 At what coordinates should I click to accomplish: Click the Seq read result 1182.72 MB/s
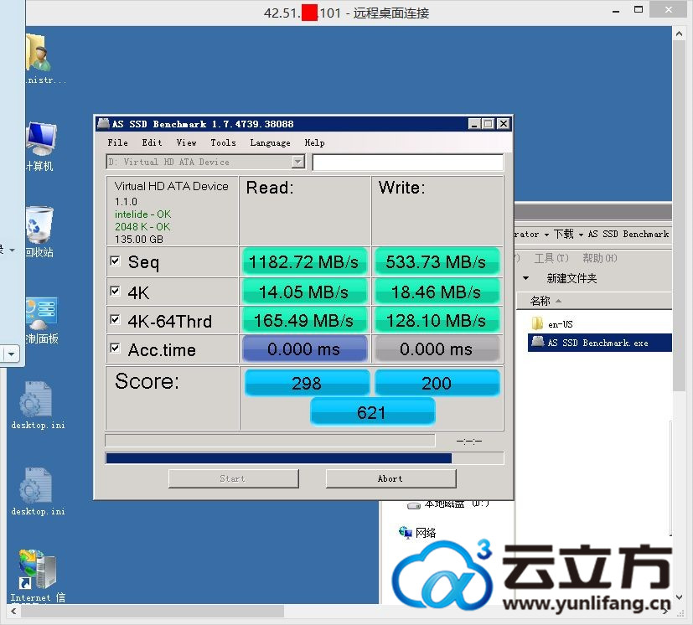pos(303,262)
